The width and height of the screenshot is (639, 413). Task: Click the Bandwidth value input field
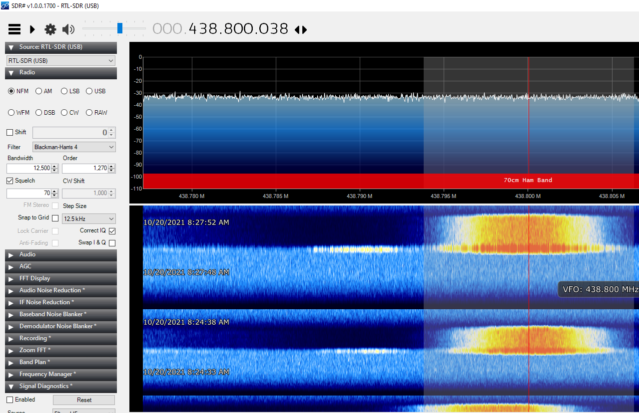point(29,169)
